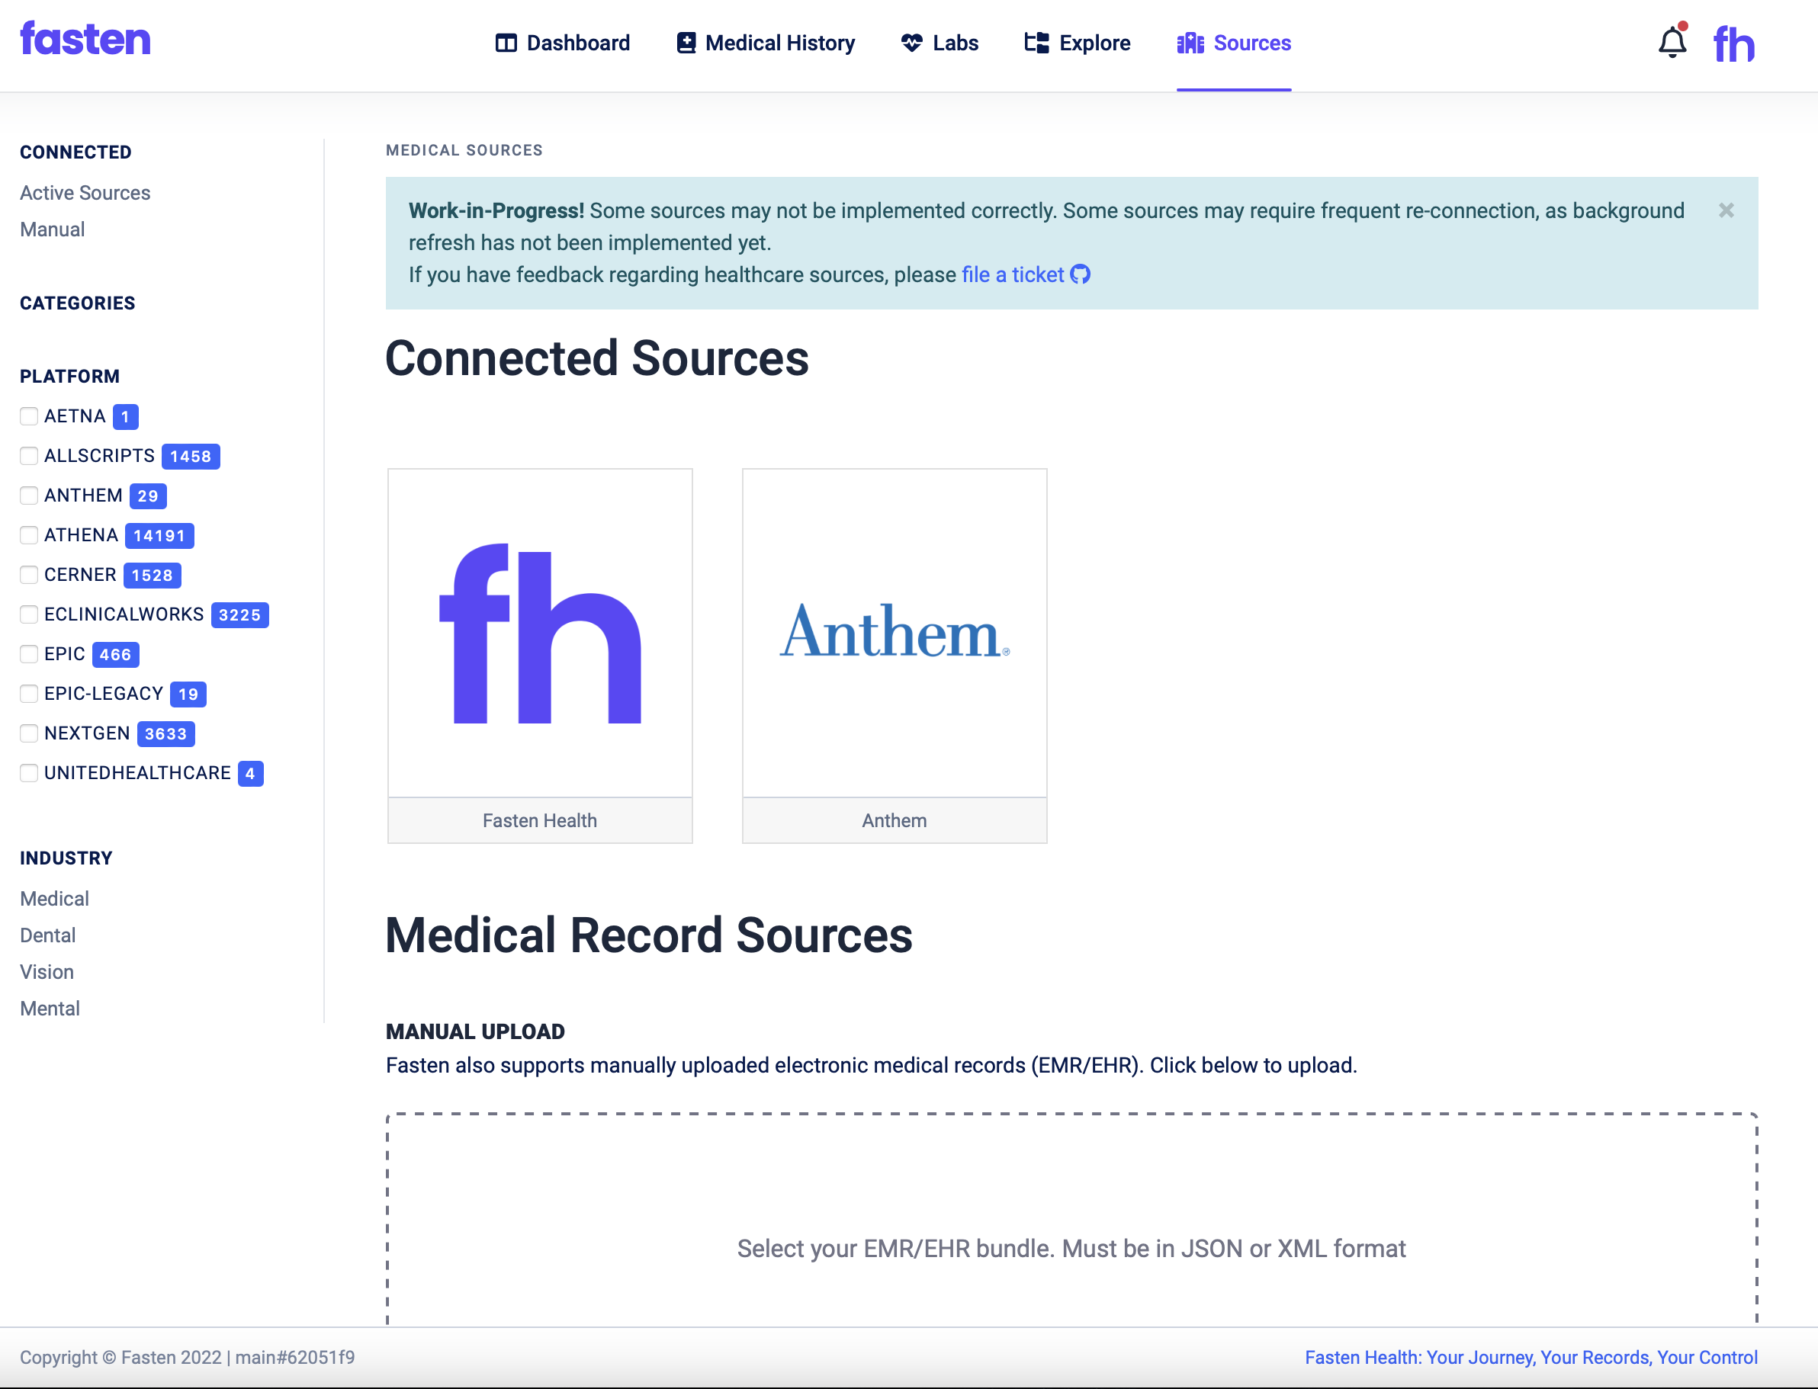Select the Labs heart icon
The width and height of the screenshot is (1818, 1389).
(x=911, y=43)
